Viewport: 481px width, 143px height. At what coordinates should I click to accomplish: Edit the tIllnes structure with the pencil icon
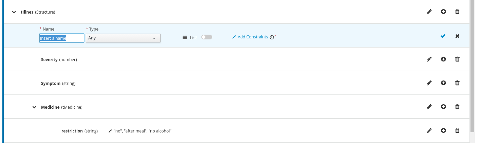tap(429, 12)
